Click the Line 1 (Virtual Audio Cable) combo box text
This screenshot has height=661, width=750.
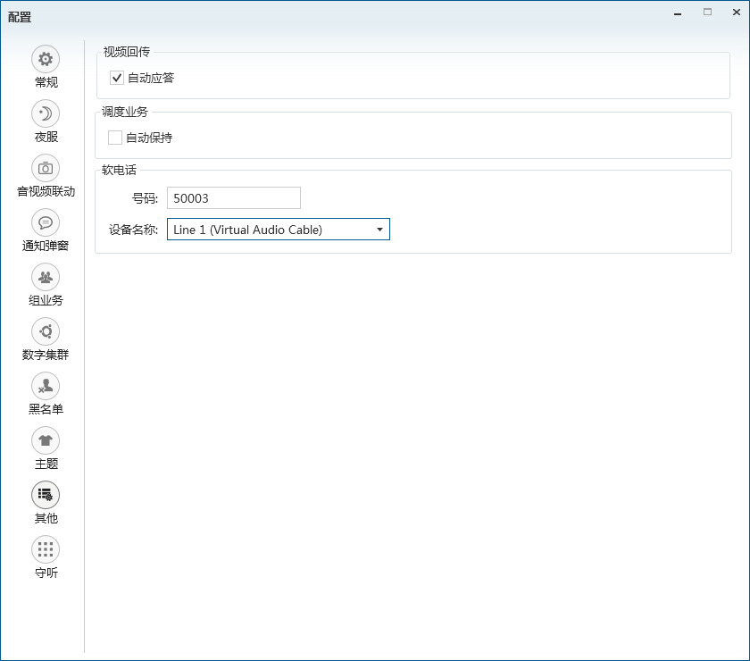(x=248, y=230)
